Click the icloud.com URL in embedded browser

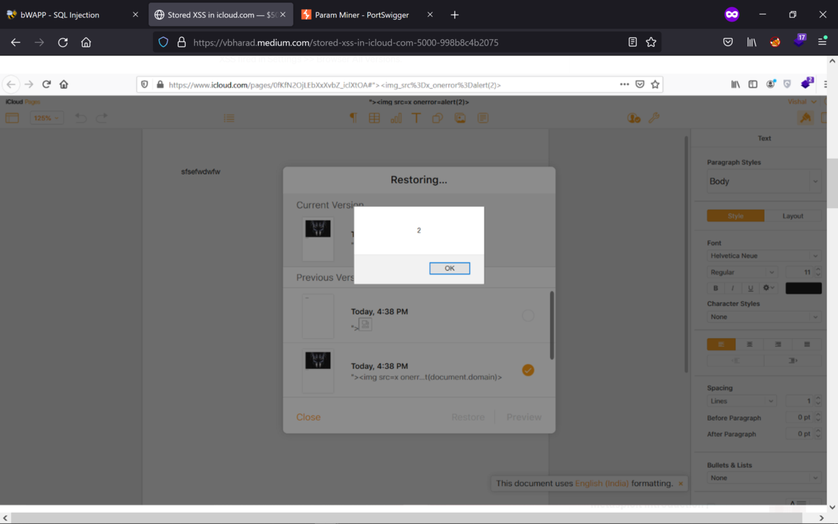[335, 85]
